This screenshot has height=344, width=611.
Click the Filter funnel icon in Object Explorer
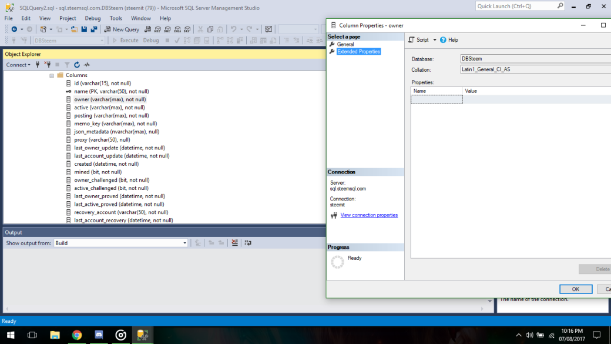(67, 65)
